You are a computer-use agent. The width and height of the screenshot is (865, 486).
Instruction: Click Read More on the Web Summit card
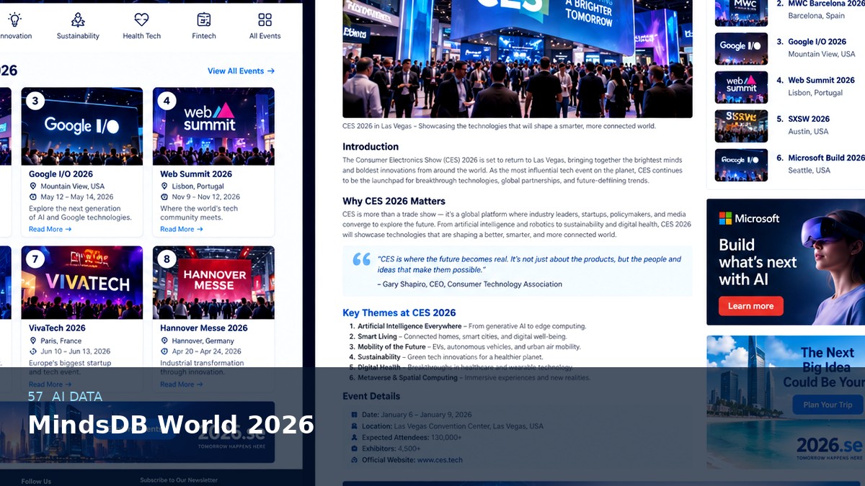point(182,229)
